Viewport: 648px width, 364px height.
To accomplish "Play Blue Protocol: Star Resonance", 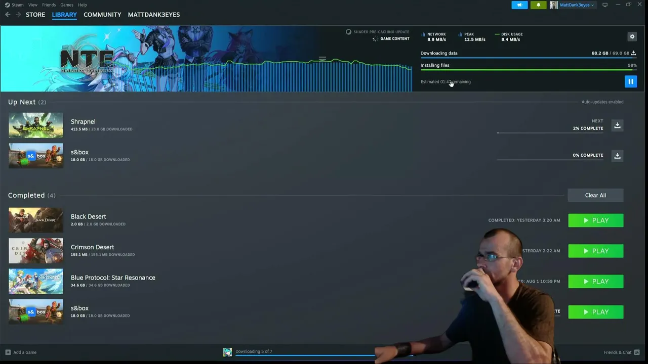I will pos(596,282).
